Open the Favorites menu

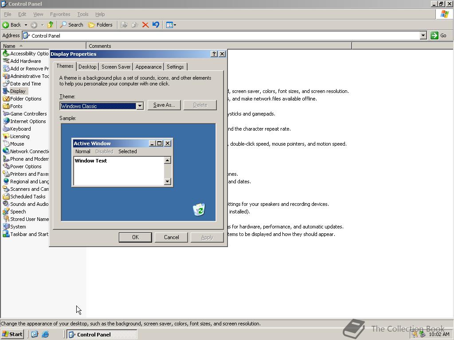[x=60, y=14]
